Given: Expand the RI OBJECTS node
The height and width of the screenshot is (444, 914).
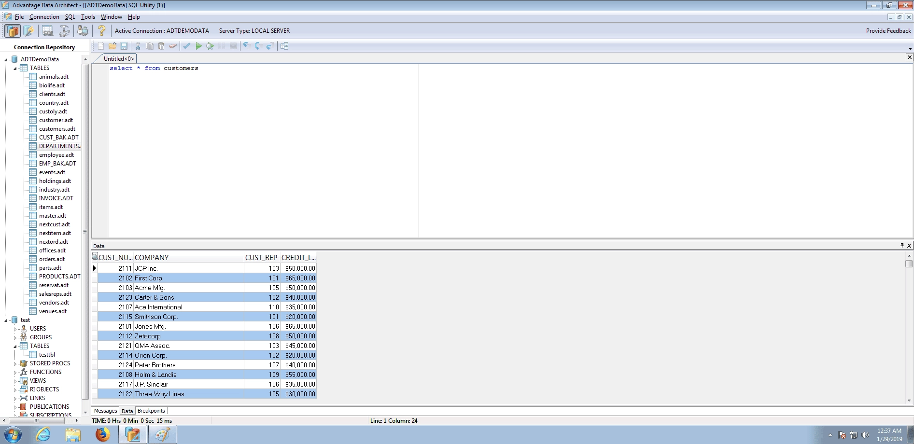Looking at the screenshot, I should (x=15, y=390).
